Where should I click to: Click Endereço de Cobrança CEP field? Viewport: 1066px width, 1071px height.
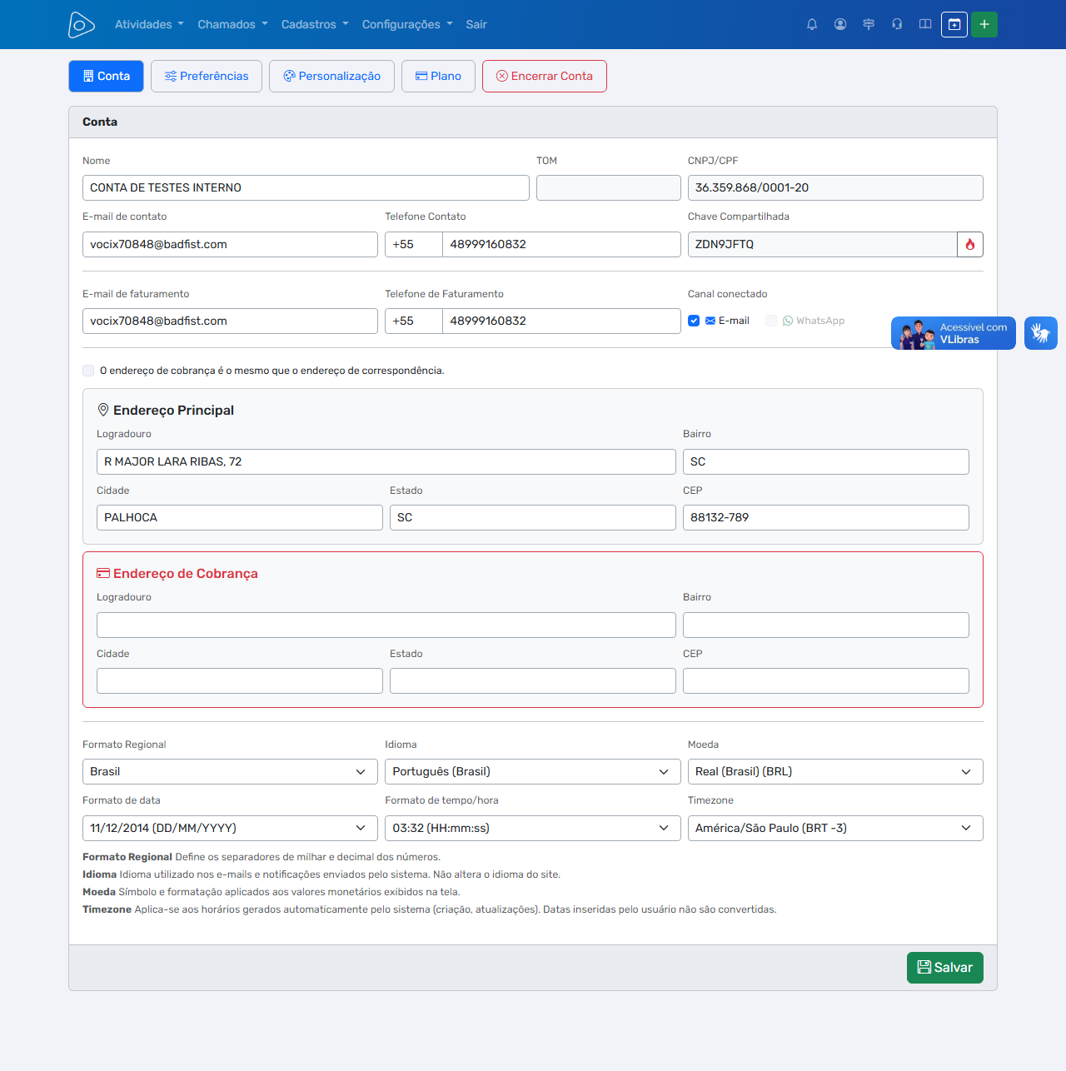pyautogui.click(x=826, y=680)
